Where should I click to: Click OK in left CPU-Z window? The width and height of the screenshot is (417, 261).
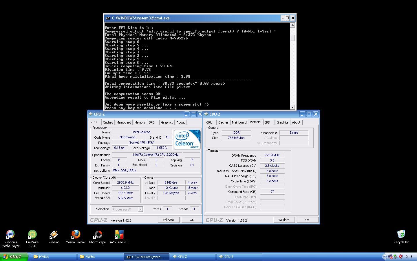192,220
